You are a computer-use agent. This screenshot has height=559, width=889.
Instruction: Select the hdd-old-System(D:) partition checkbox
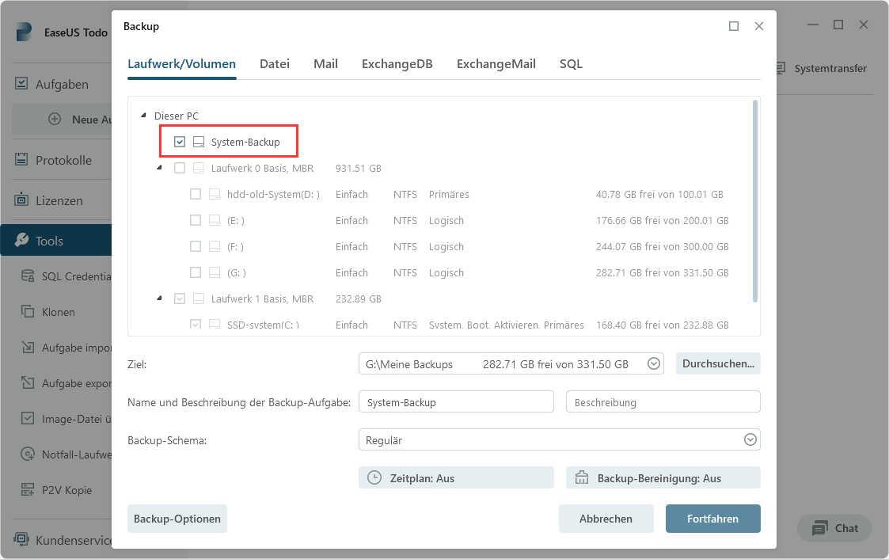pos(196,193)
